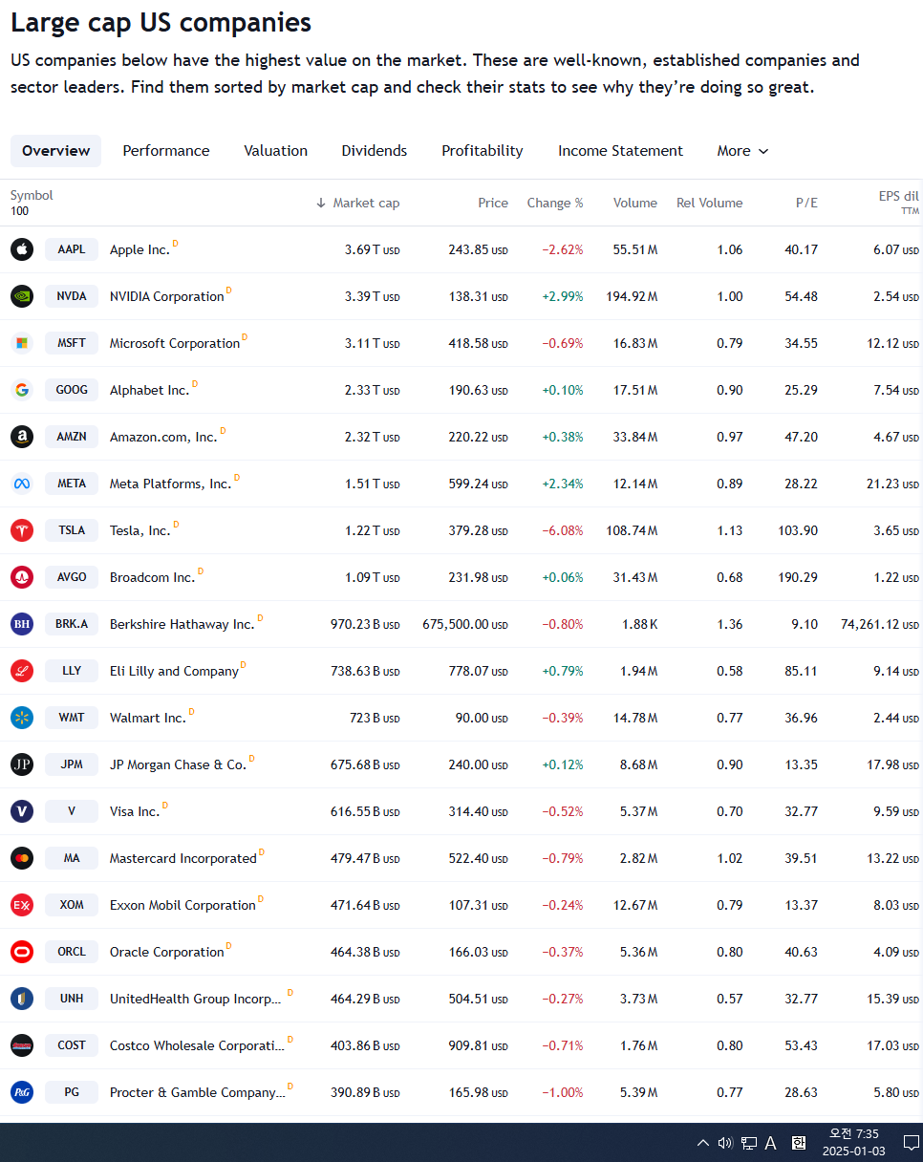Screen dimensions: 923x1162
Task: Open the TSLA ticker symbol
Action: click(72, 530)
